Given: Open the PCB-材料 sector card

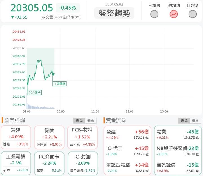Looking at the screenshot, I should point(83,137).
